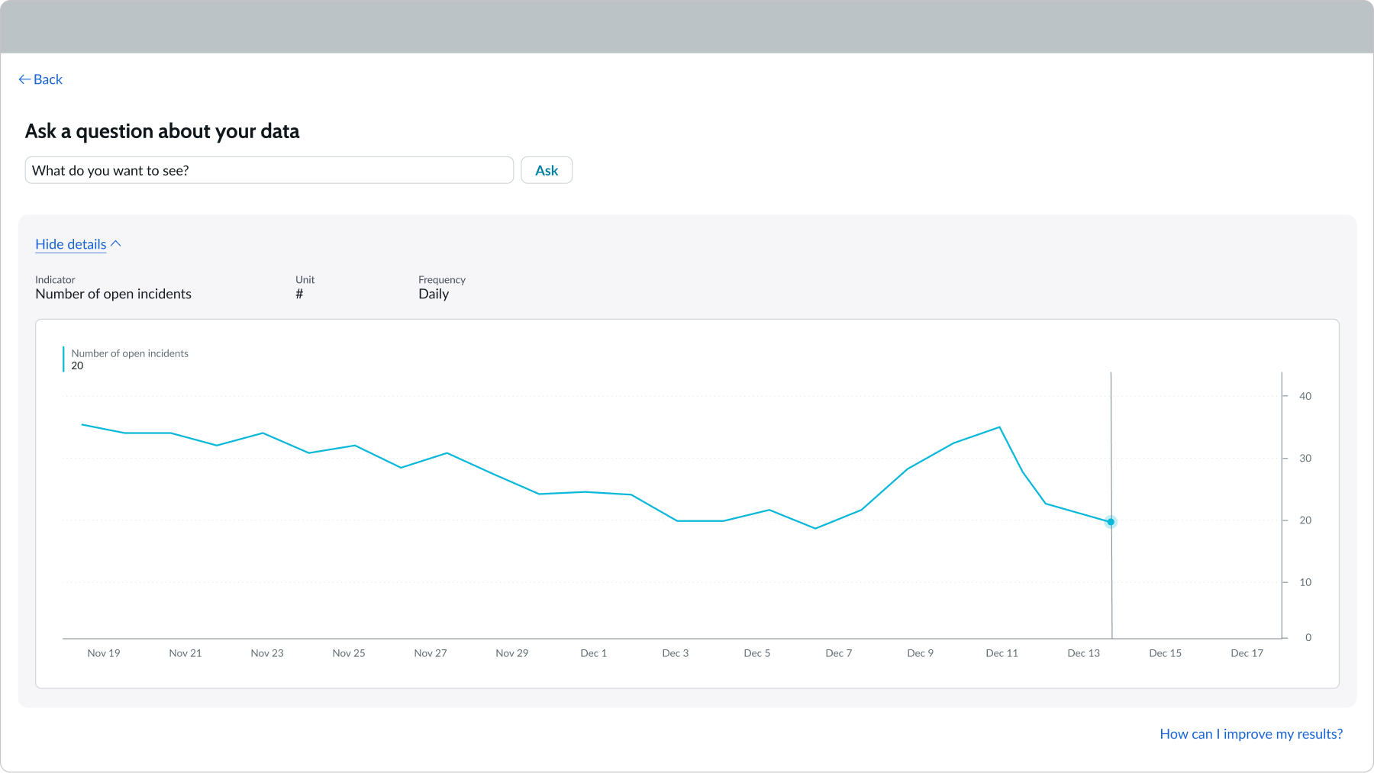Image resolution: width=1374 pixels, height=773 pixels.
Task: Click the 'Indicator' field label
Action: 55,280
